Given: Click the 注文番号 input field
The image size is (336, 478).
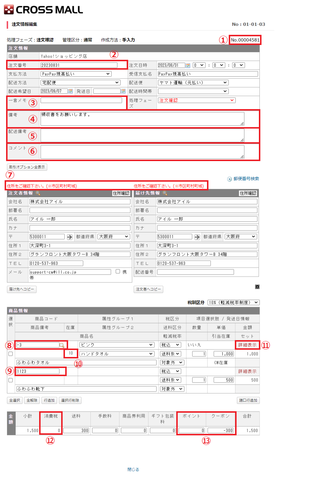Looking at the screenshot, I should coord(79,65).
